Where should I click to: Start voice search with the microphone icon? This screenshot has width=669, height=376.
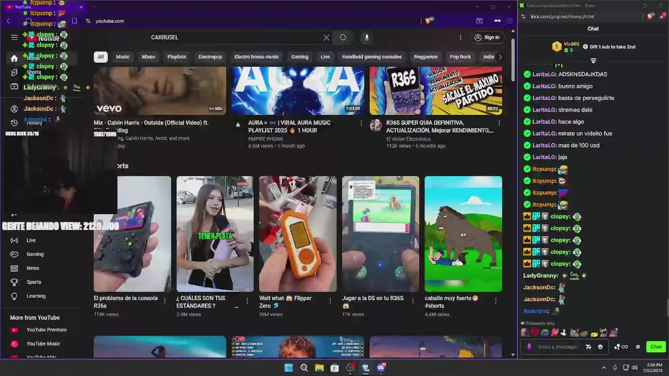point(366,38)
